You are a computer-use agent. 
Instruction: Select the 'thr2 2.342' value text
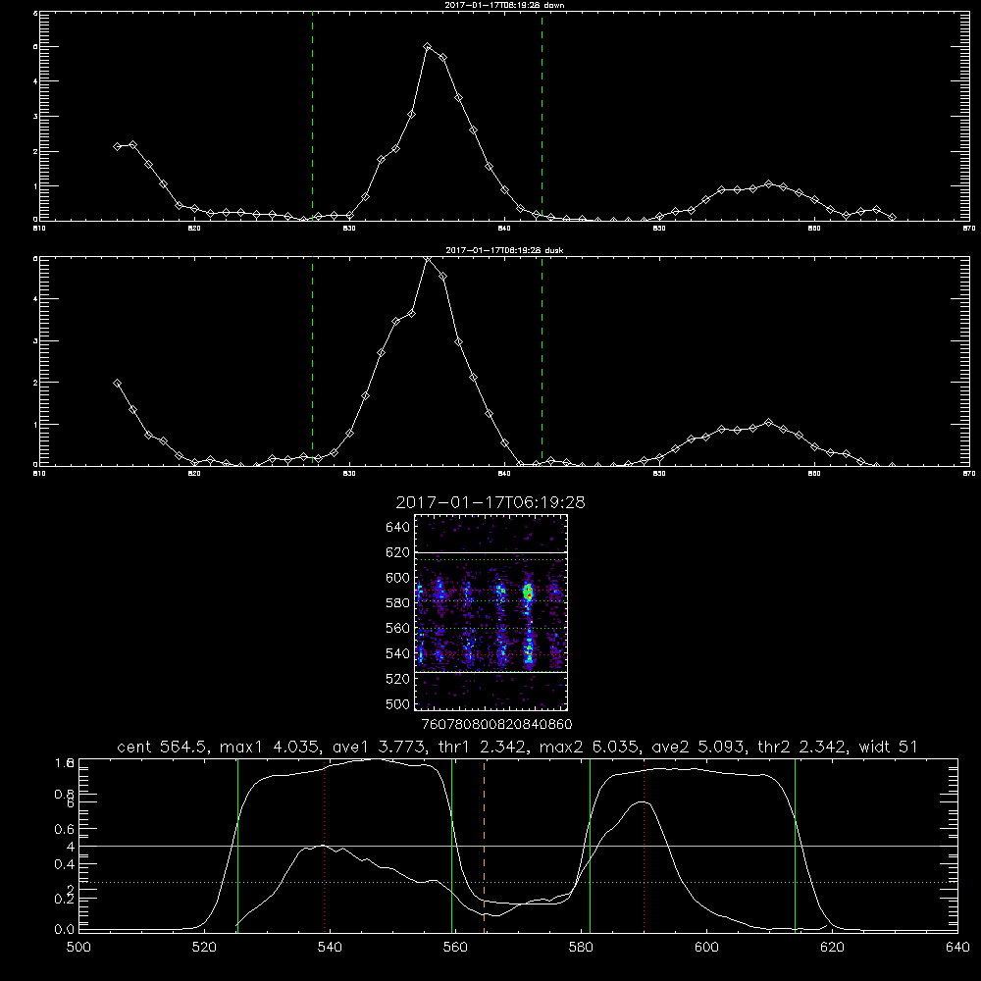[800, 747]
